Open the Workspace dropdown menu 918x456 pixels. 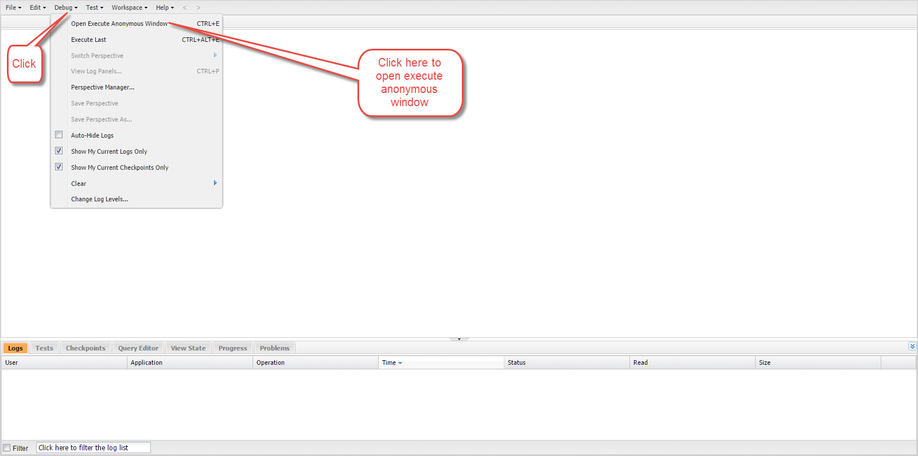(x=129, y=7)
